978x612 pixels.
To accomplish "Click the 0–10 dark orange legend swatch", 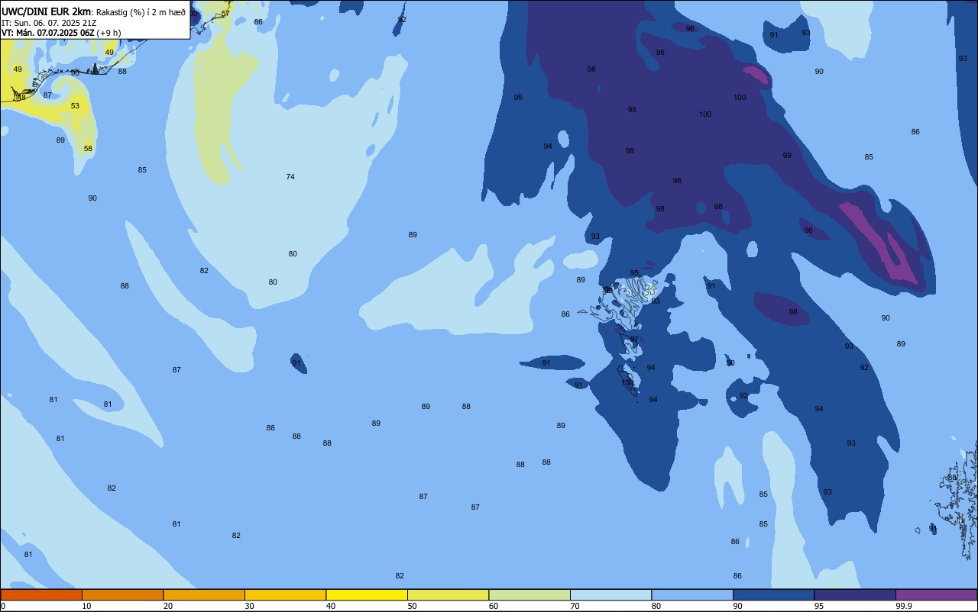I will 41,594.
